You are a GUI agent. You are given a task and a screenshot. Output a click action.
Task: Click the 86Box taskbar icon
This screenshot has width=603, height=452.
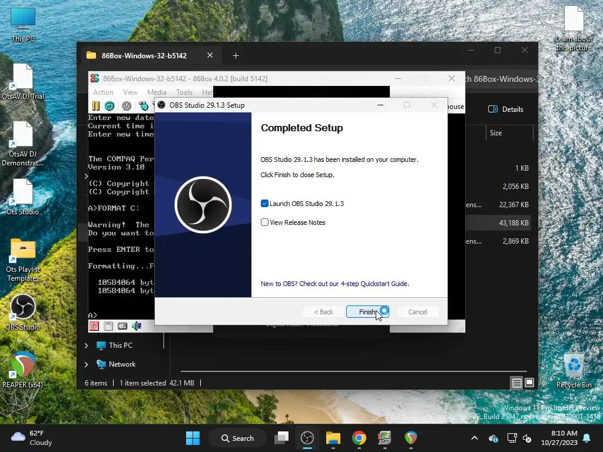pos(384,438)
